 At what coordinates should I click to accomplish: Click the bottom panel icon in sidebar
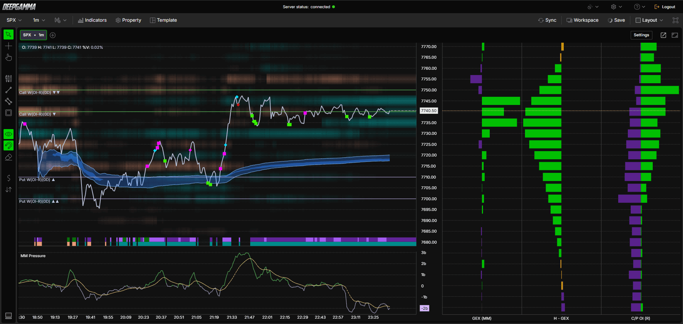coord(9,315)
